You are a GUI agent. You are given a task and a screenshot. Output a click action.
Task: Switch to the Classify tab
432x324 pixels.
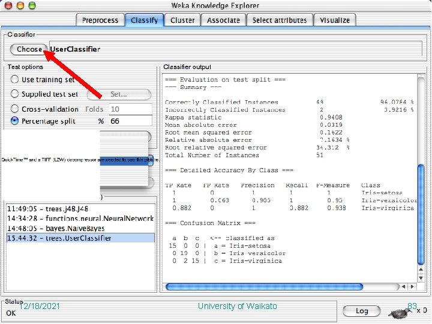coord(145,20)
